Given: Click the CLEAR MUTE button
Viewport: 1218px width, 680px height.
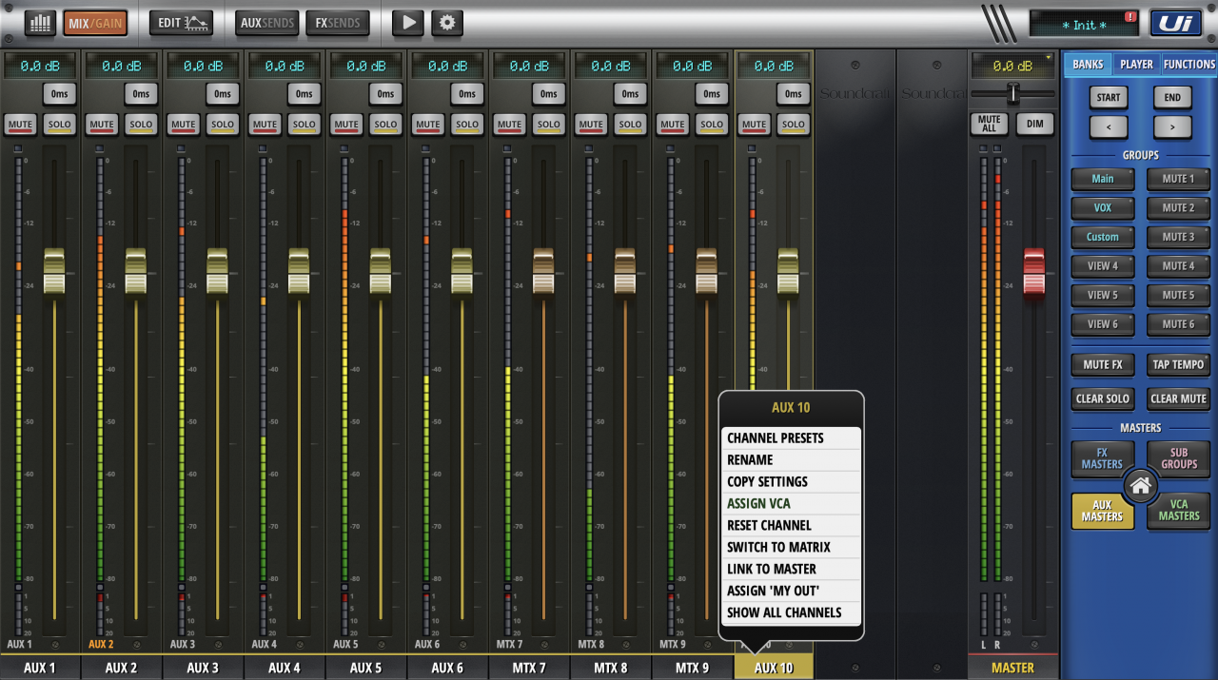Looking at the screenshot, I should coord(1178,399).
